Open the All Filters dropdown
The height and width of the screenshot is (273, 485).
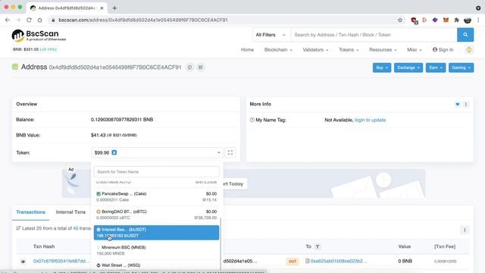pyautogui.click(x=271, y=35)
